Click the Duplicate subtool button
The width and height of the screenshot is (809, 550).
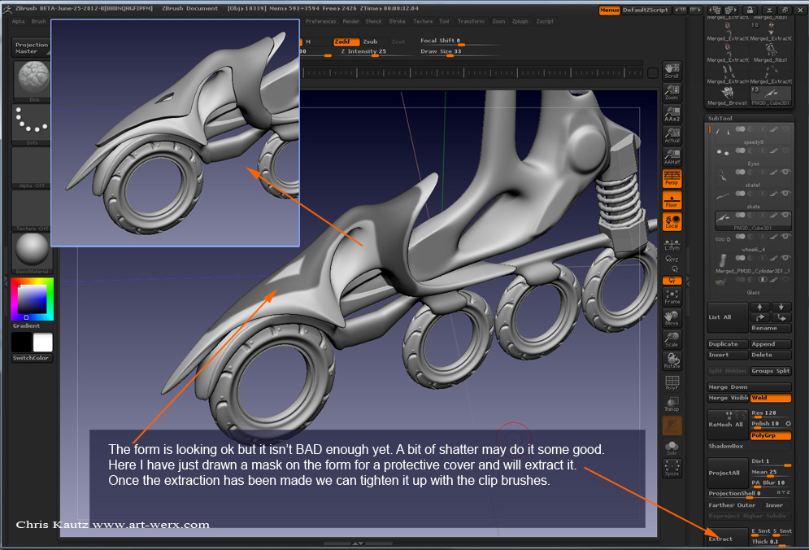727,344
